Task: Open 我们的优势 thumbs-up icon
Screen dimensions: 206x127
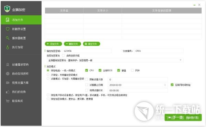Action: pos(8,92)
